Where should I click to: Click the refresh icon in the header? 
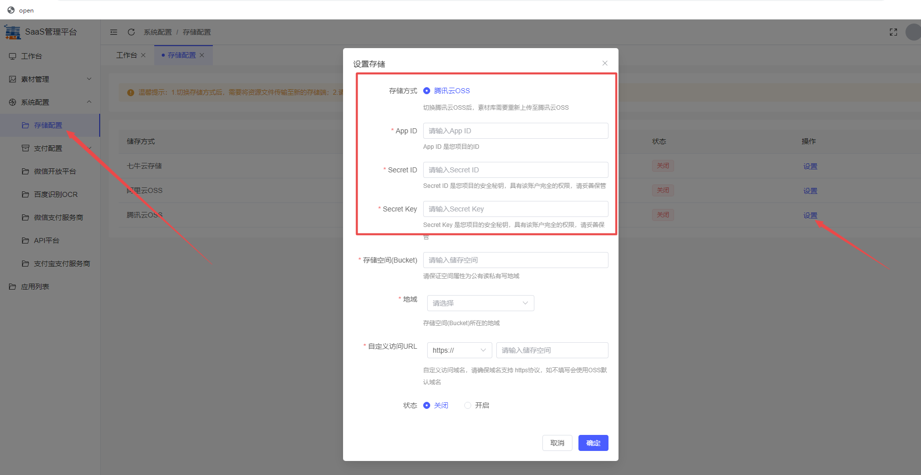(131, 32)
